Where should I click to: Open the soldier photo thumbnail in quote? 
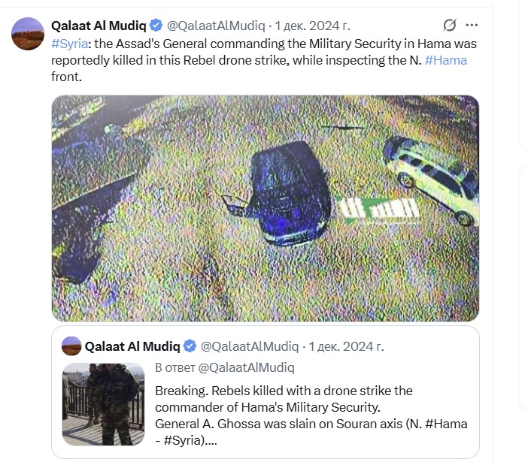click(103, 404)
